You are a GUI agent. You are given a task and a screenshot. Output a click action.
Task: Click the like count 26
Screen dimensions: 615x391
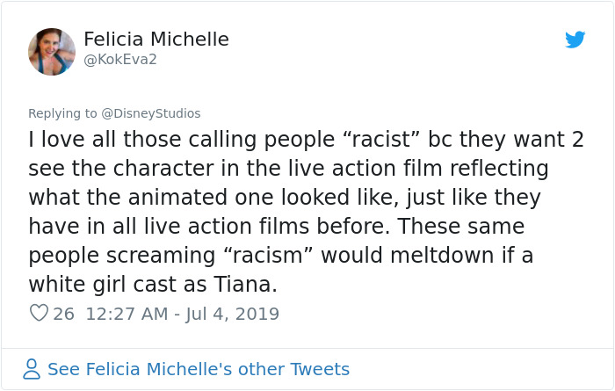pos(64,314)
